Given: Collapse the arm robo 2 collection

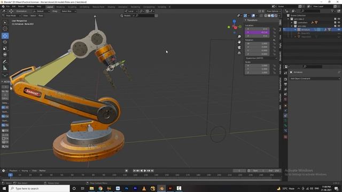Looking at the screenshot, I should tap(289, 19).
